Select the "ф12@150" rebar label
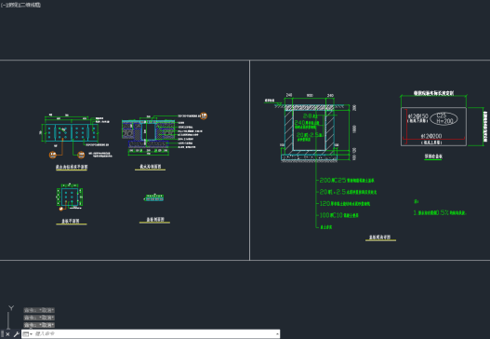 coord(417,116)
